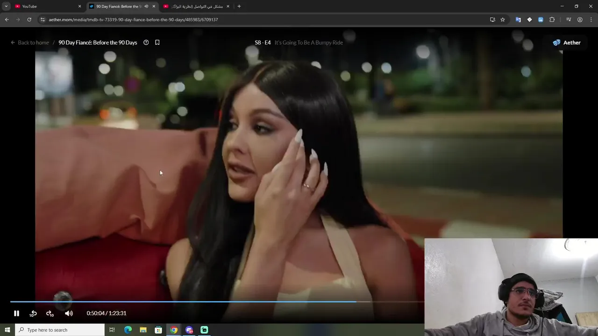Open the purple chat app on taskbar

189,330
